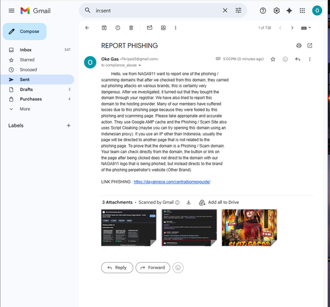Click the Oke Gas sender avatar

click(90, 62)
